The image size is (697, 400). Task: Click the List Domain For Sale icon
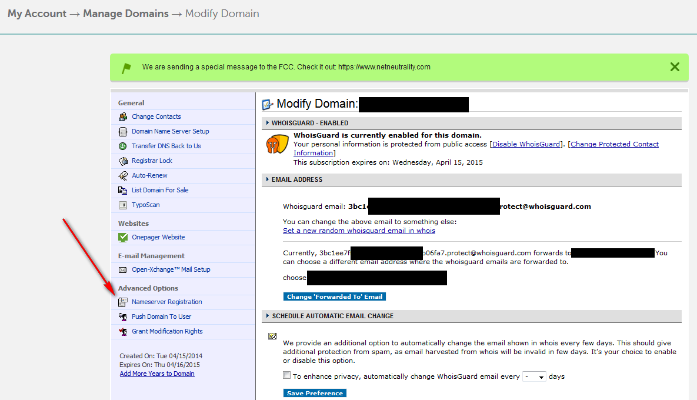[x=123, y=190]
